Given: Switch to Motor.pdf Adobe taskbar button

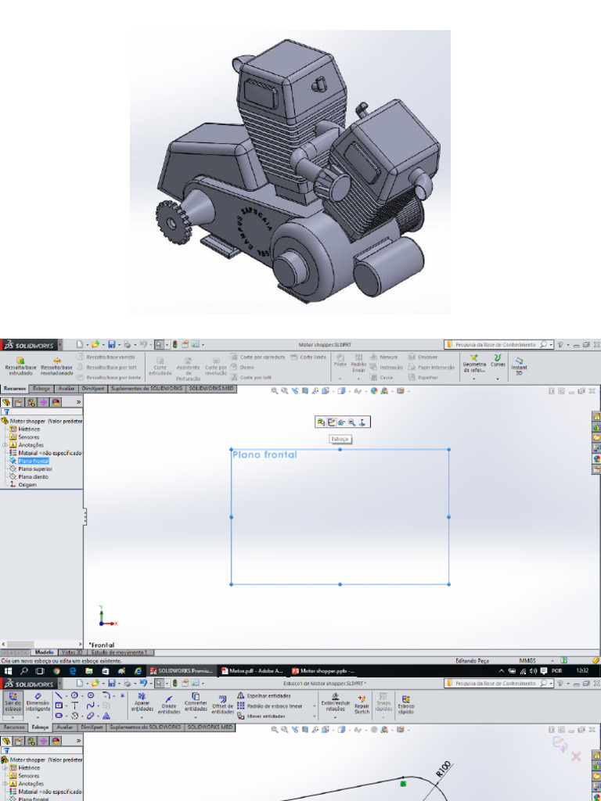Looking at the screenshot, I should click(x=253, y=670).
